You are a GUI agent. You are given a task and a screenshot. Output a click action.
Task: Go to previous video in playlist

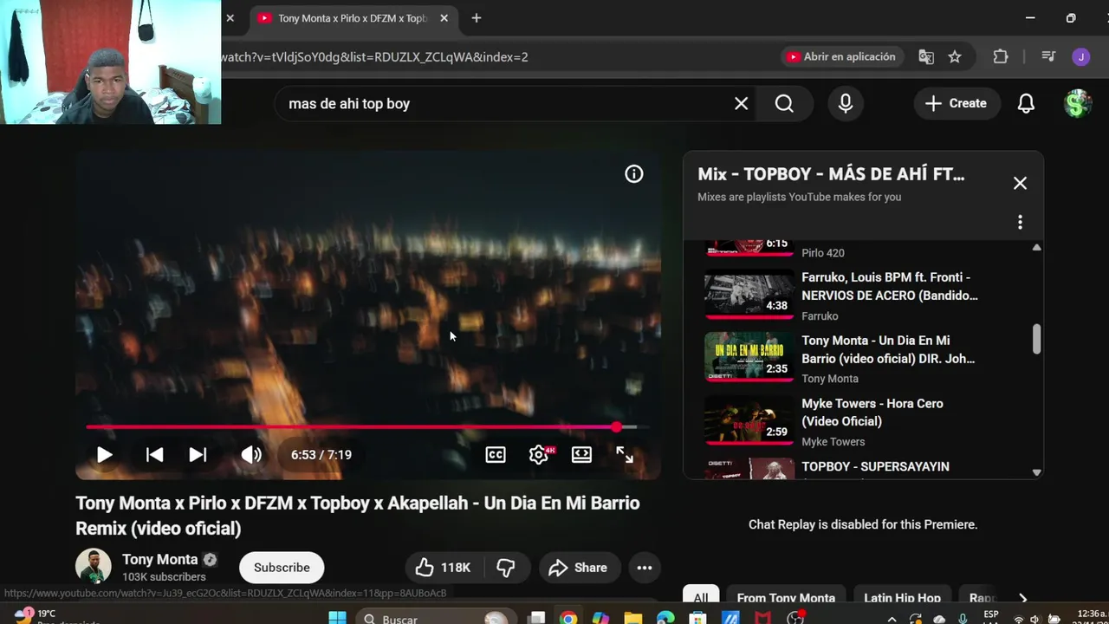[154, 455]
